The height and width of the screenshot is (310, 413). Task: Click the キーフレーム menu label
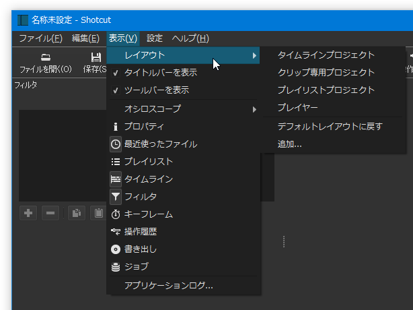149,214
